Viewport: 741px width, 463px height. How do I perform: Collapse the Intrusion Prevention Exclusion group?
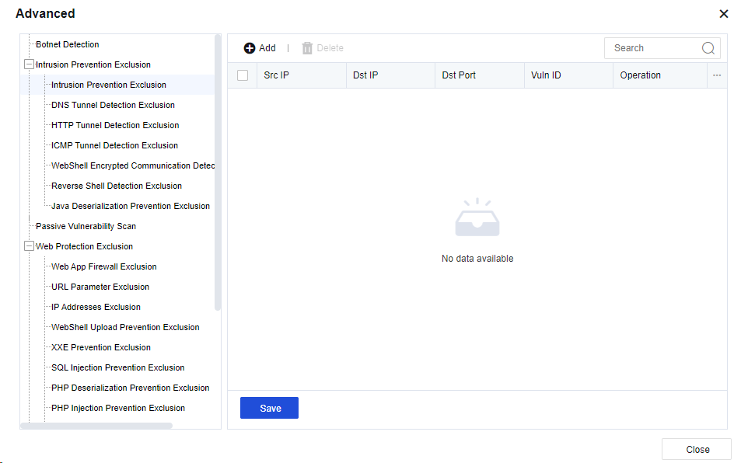coord(30,64)
